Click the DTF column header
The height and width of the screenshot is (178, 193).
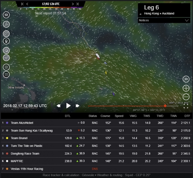[x=187, y=116]
